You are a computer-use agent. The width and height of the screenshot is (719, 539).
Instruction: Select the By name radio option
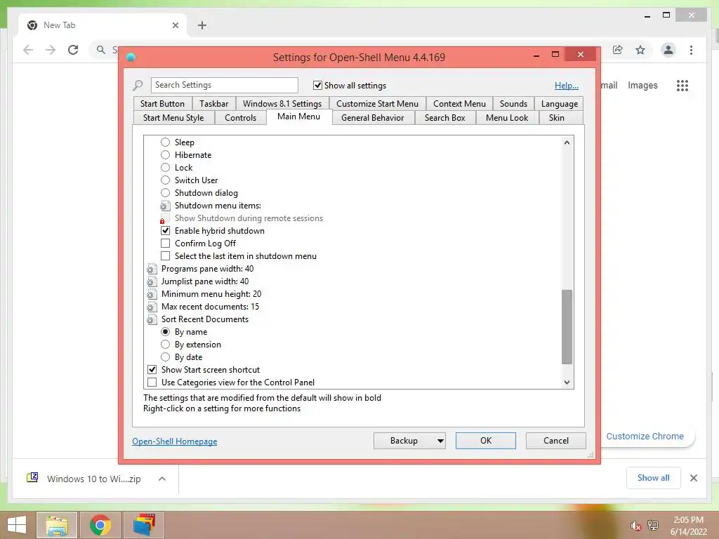click(165, 332)
